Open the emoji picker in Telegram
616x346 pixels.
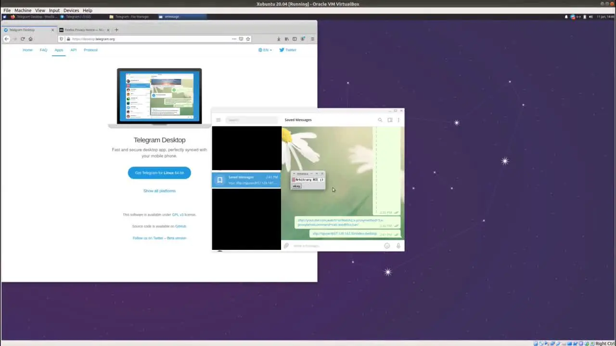(x=387, y=246)
